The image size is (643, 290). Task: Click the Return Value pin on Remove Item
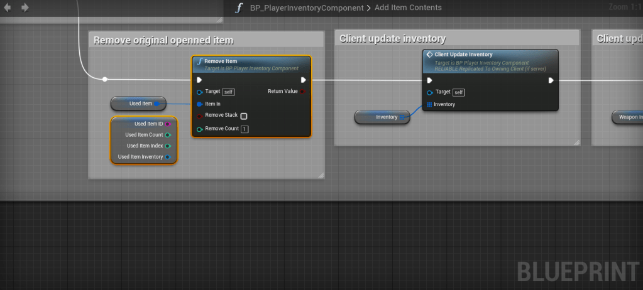pyautogui.click(x=302, y=92)
